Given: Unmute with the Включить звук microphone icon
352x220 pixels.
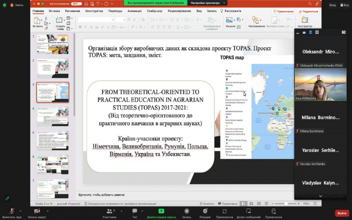Looking at the screenshot, I should pos(12,211).
